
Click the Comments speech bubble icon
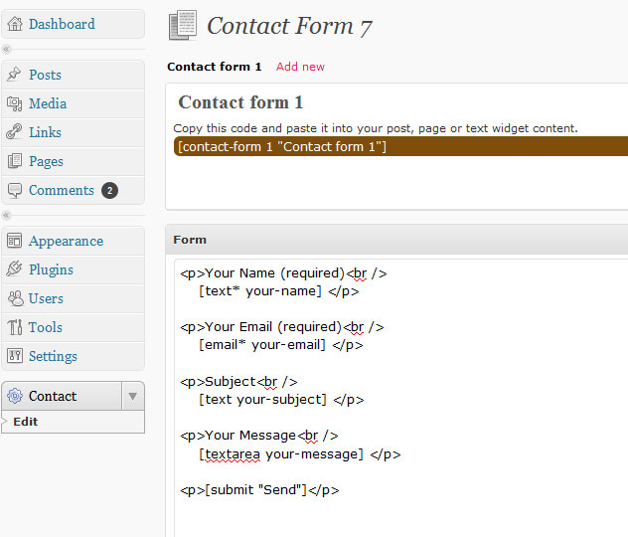(15, 191)
